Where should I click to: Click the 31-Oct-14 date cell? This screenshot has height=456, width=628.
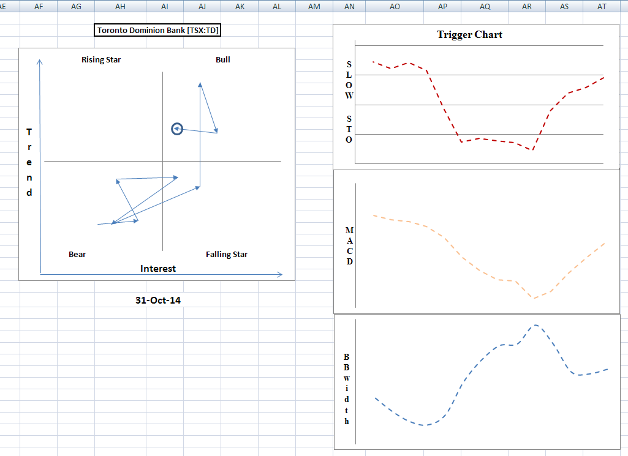coord(158,300)
